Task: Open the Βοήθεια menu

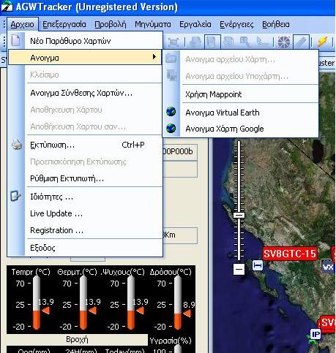Action: click(276, 24)
